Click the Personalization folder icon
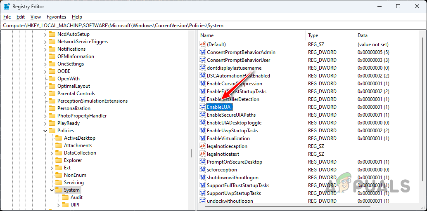Image resolution: width=427 pixels, height=211 pixels. [x=52, y=108]
